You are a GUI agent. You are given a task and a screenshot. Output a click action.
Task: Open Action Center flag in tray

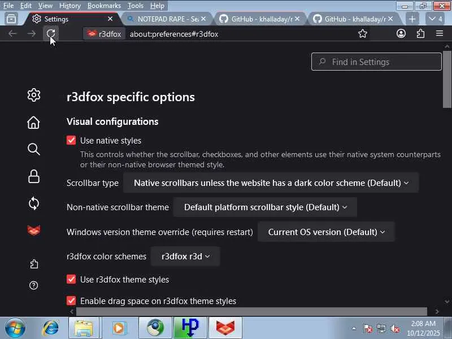click(x=368, y=329)
